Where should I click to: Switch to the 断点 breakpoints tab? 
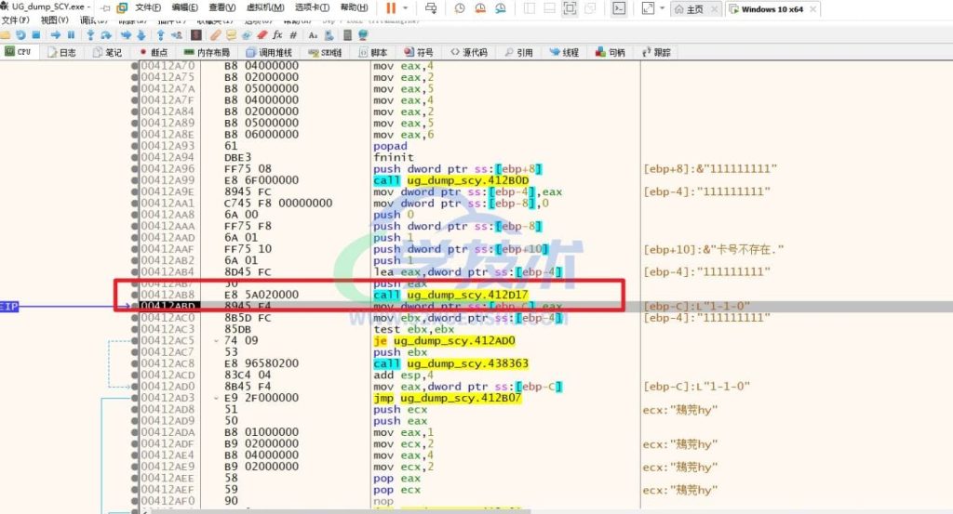point(154,52)
